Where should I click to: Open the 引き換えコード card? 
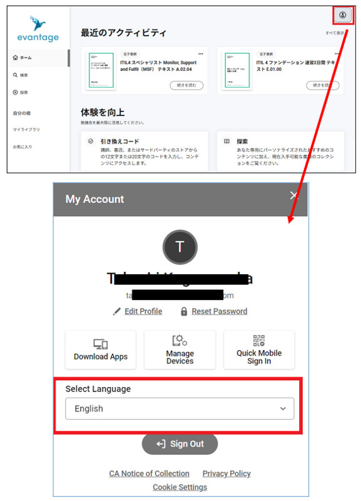[x=145, y=151]
